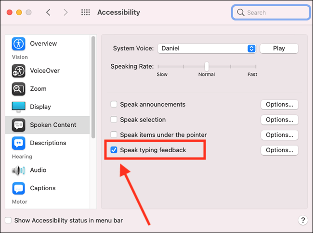
Task: Open the Overview accessibility icon
Action: (18, 44)
